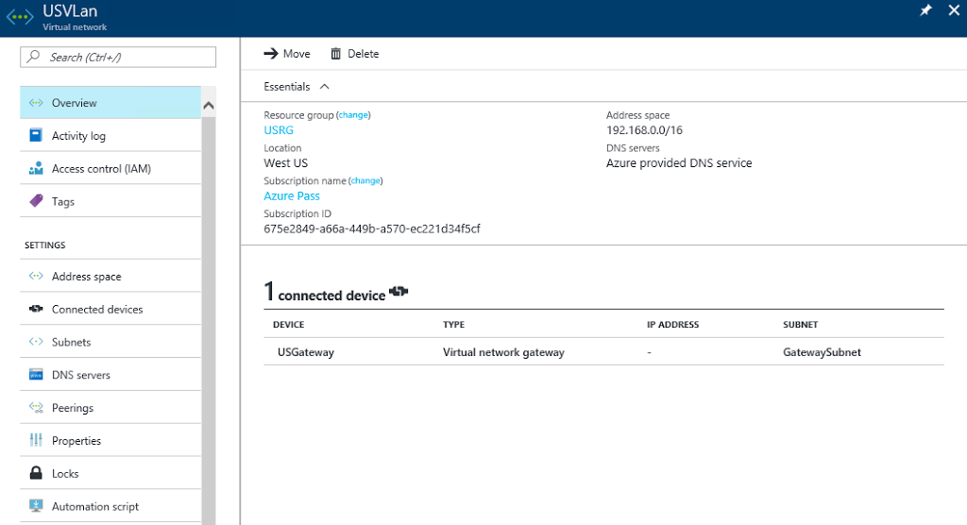Pin the USVLan blade to dashboard

925,10
